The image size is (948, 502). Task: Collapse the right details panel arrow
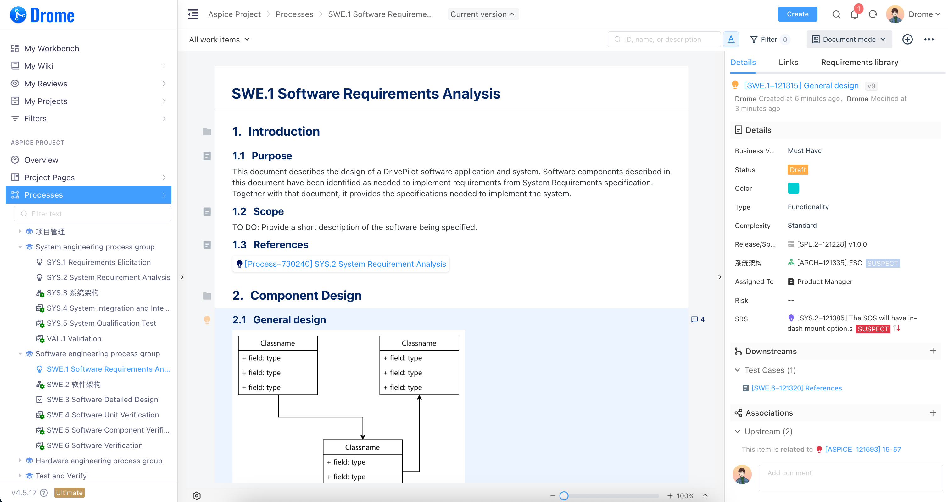(x=719, y=277)
